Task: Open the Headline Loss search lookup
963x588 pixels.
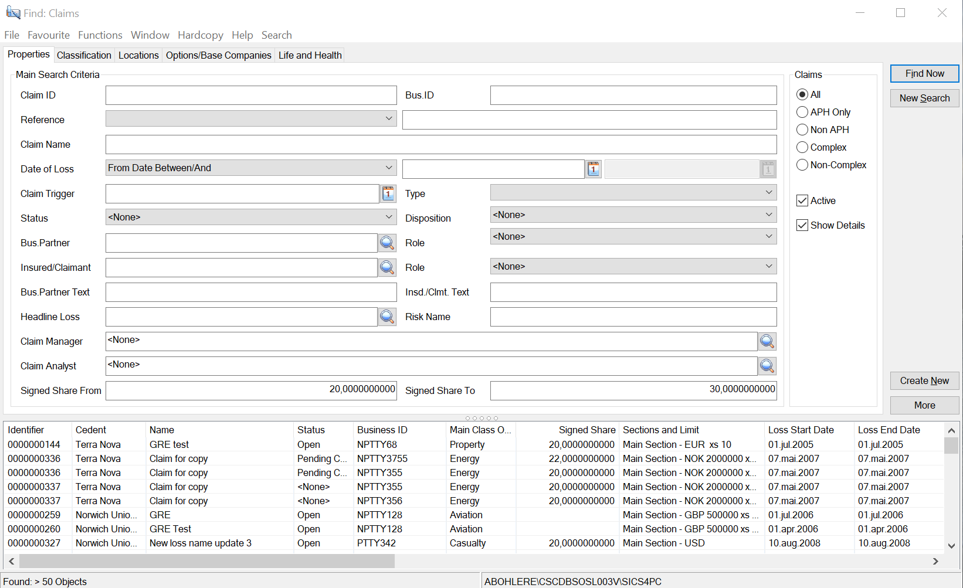Action: (x=387, y=317)
